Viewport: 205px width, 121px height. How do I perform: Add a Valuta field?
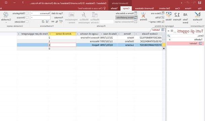pyautogui.click(x=169, y=16)
